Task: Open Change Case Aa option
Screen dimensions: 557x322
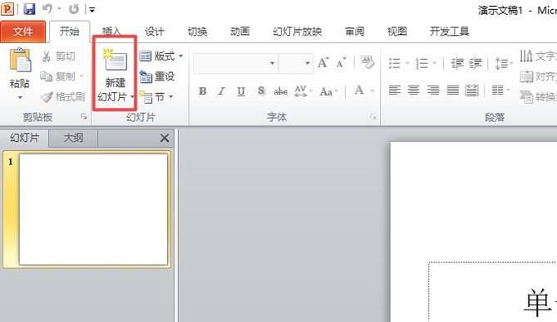Action: pyautogui.click(x=328, y=91)
